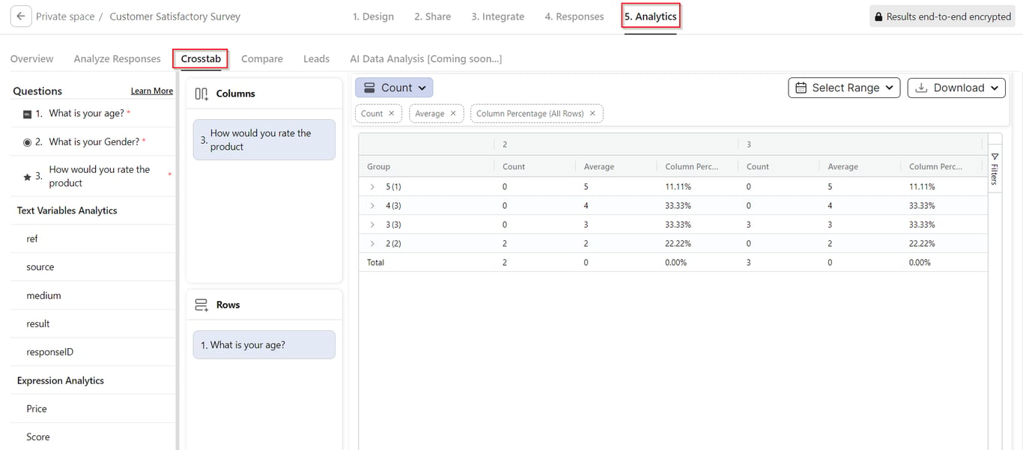
Task: Click the back arrow button
Action: 21,16
